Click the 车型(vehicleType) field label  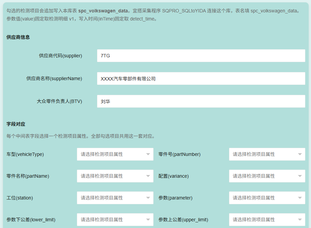click(x=25, y=154)
